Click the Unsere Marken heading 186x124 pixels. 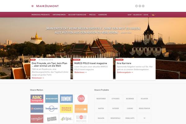point(37,90)
